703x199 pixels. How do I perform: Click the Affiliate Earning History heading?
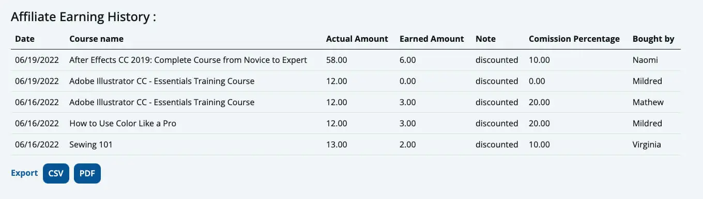[83, 17]
